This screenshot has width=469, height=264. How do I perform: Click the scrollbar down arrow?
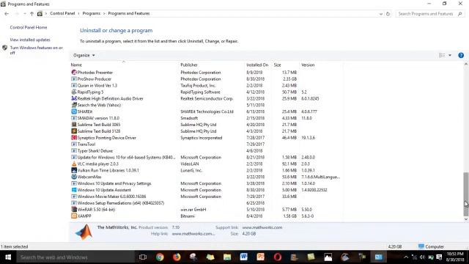tap(466, 219)
